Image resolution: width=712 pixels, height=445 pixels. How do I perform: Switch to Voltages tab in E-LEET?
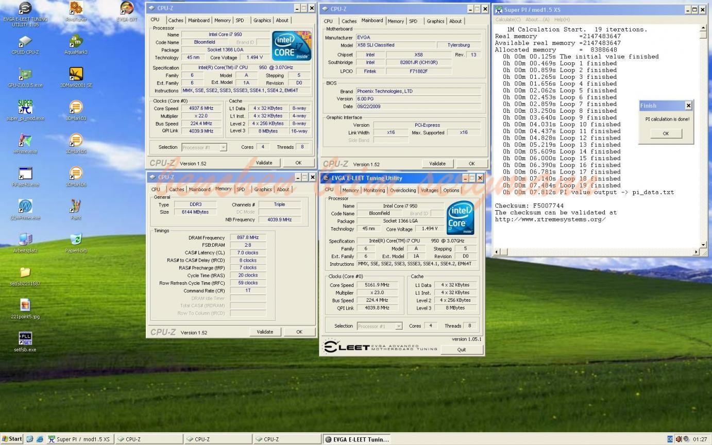coord(430,190)
